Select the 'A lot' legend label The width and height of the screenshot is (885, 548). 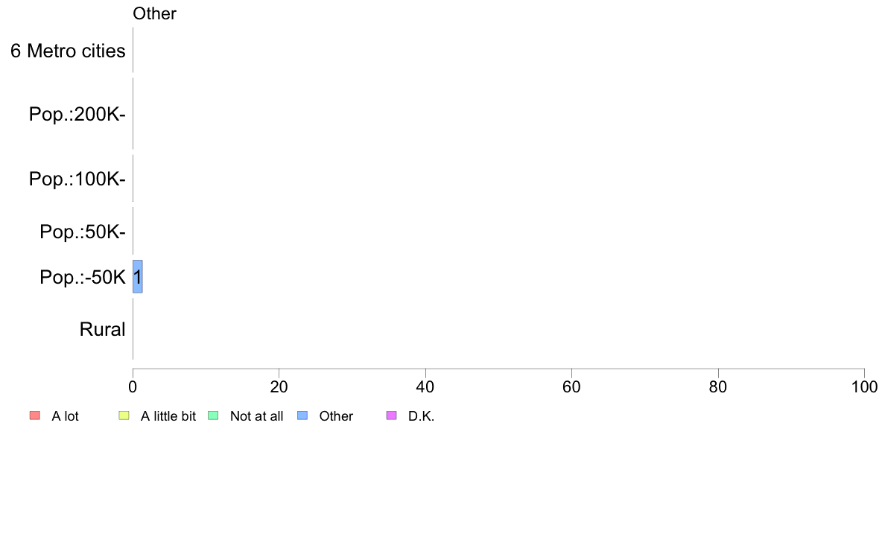[65, 416]
